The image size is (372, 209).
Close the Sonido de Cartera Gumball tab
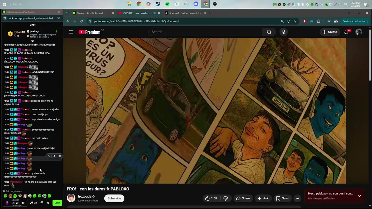(205, 13)
